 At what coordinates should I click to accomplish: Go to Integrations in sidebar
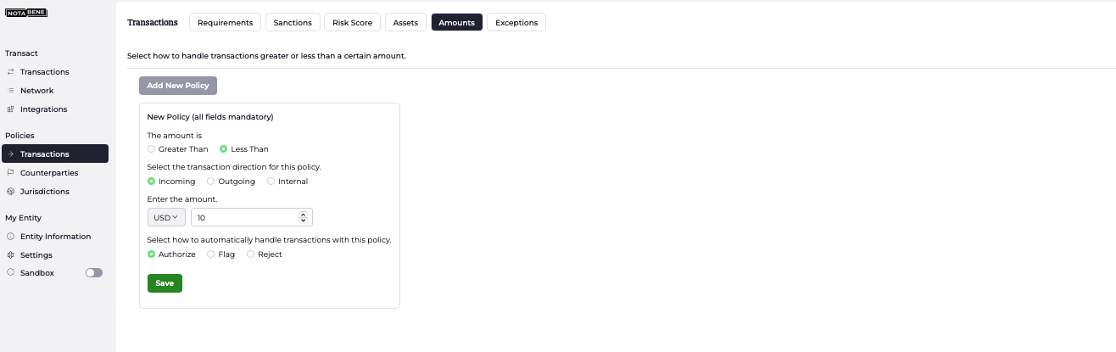[x=43, y=109]
